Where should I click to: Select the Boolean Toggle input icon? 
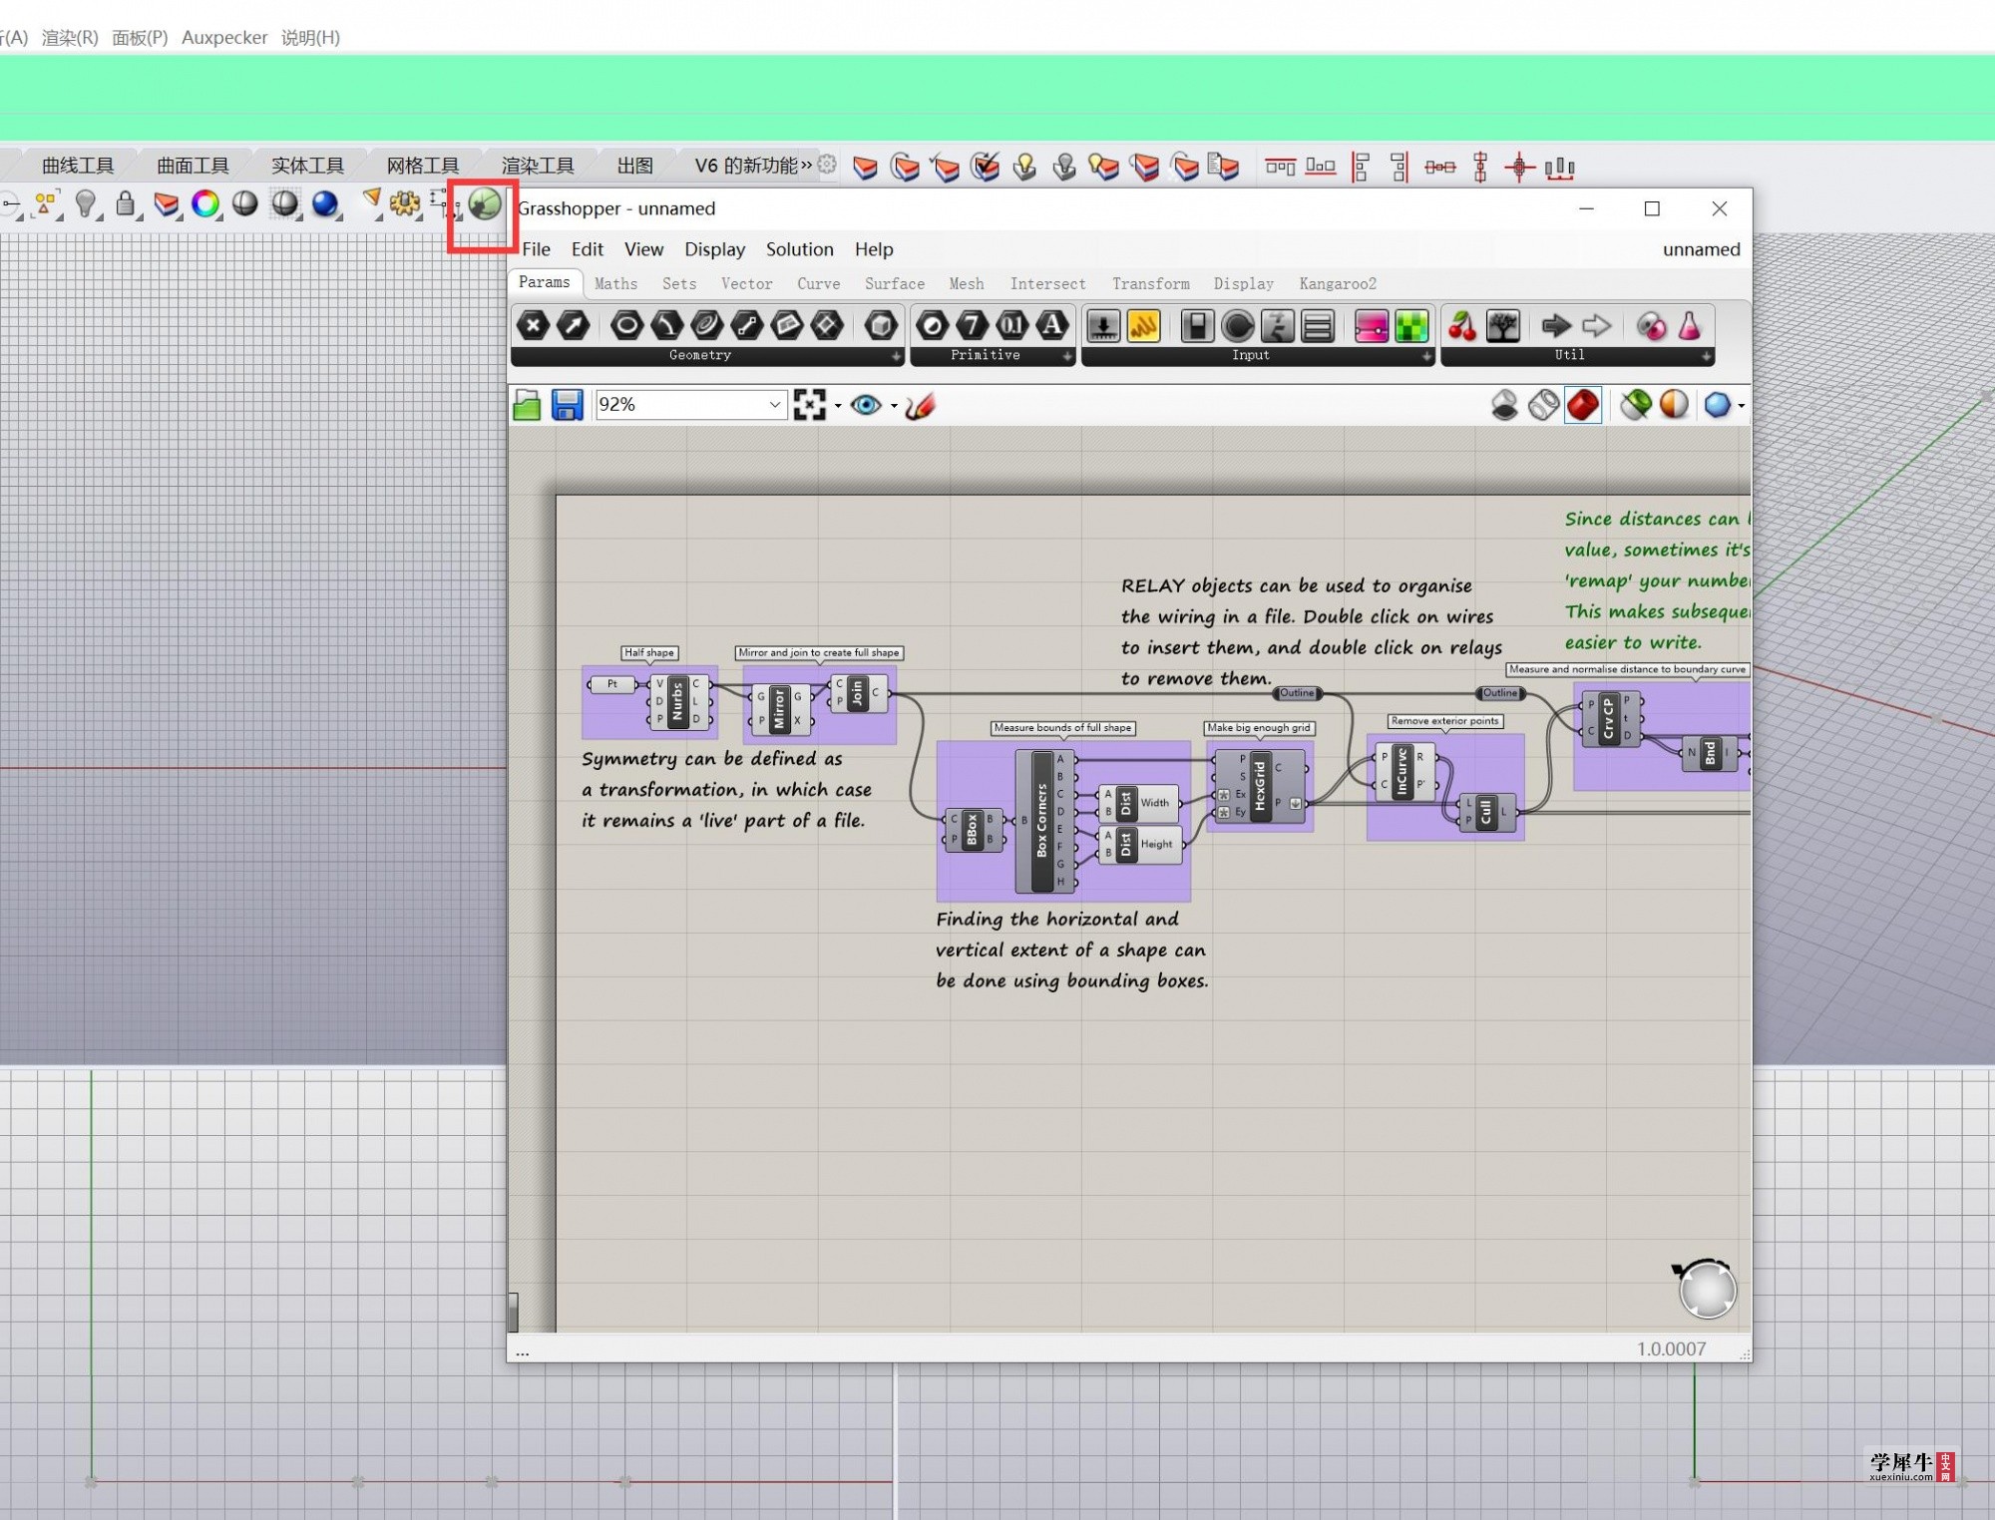(1197, 326)
